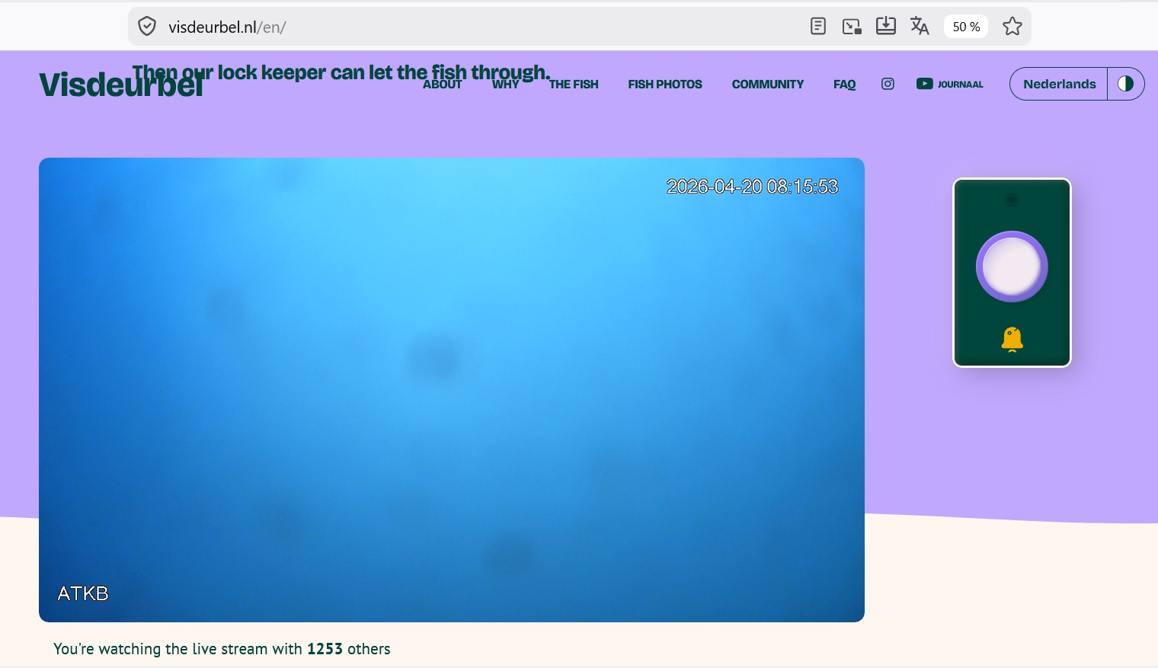Click the 2026-04-20 timestamp on the stream

click(752, 187)
